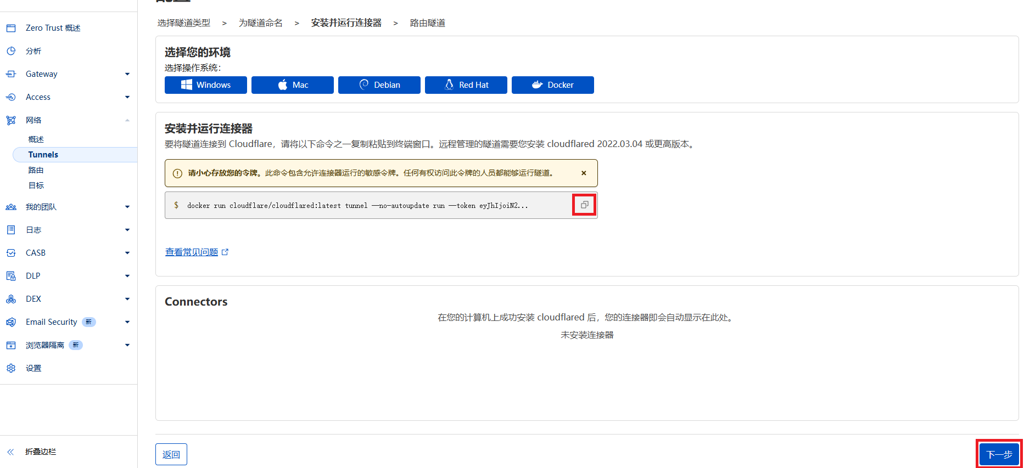
Task: Open 概述 under 网络
Action: point(36,139)
